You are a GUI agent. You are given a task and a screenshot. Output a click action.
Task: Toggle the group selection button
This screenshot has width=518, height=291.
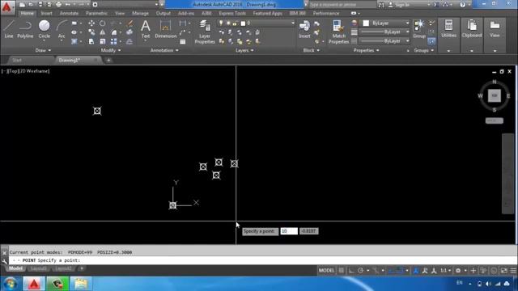[431, 41]
